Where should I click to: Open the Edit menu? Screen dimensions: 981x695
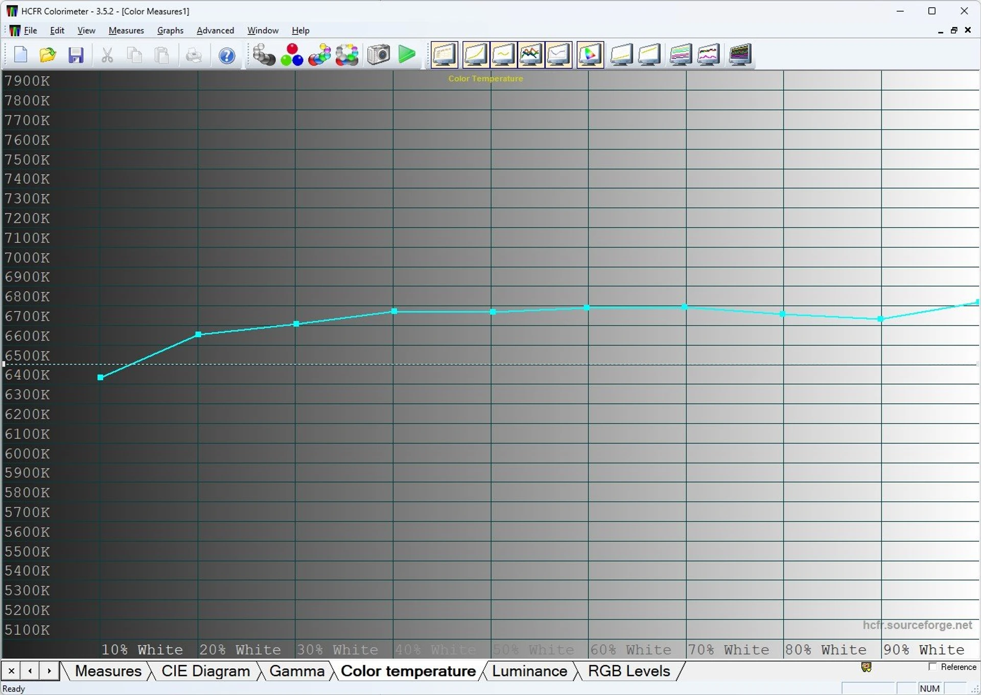(57, 31)
